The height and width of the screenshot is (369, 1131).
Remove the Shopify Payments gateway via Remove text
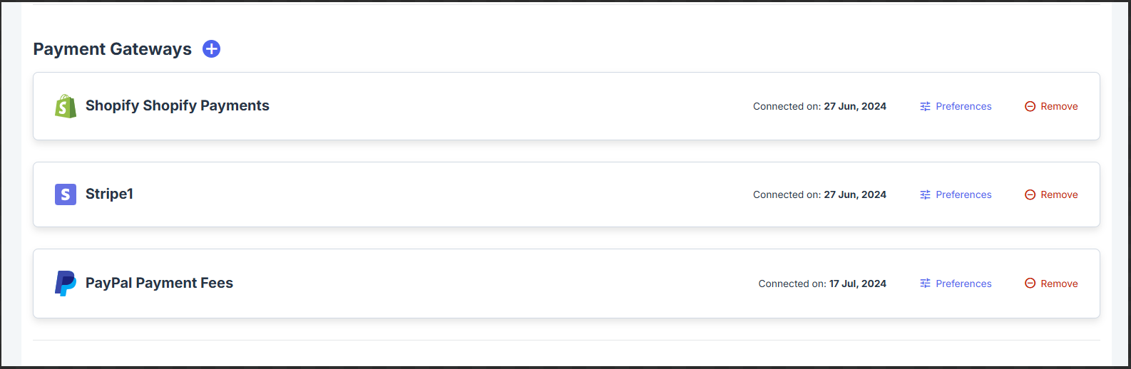1059,107
